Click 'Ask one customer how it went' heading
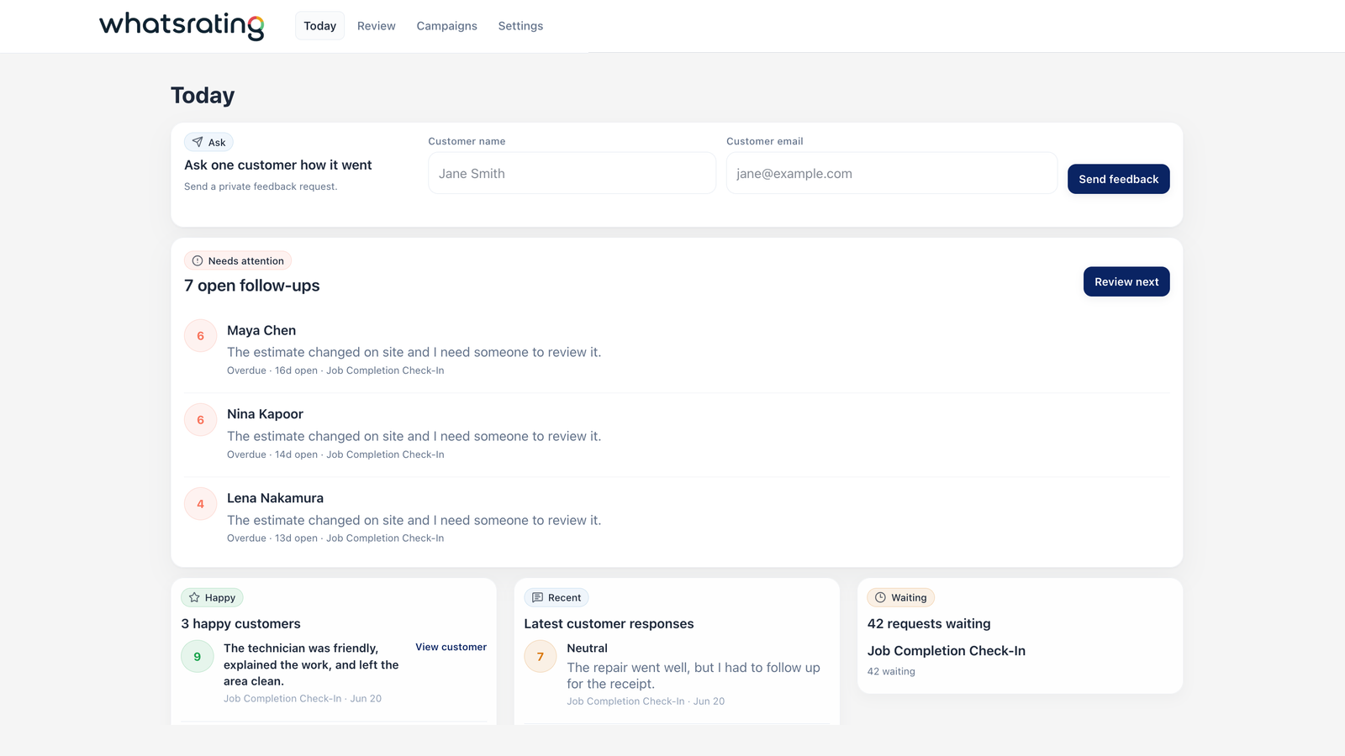 coord(278,165)
